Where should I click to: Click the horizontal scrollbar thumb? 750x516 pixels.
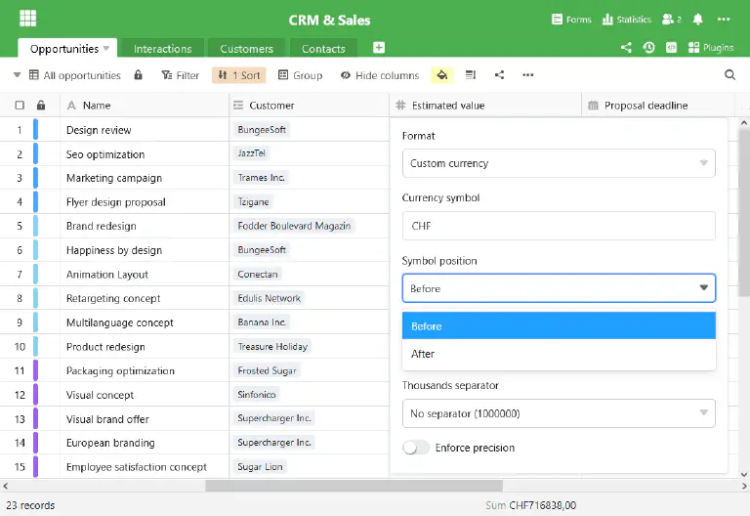pyautogui.click(x=354, y=486)
